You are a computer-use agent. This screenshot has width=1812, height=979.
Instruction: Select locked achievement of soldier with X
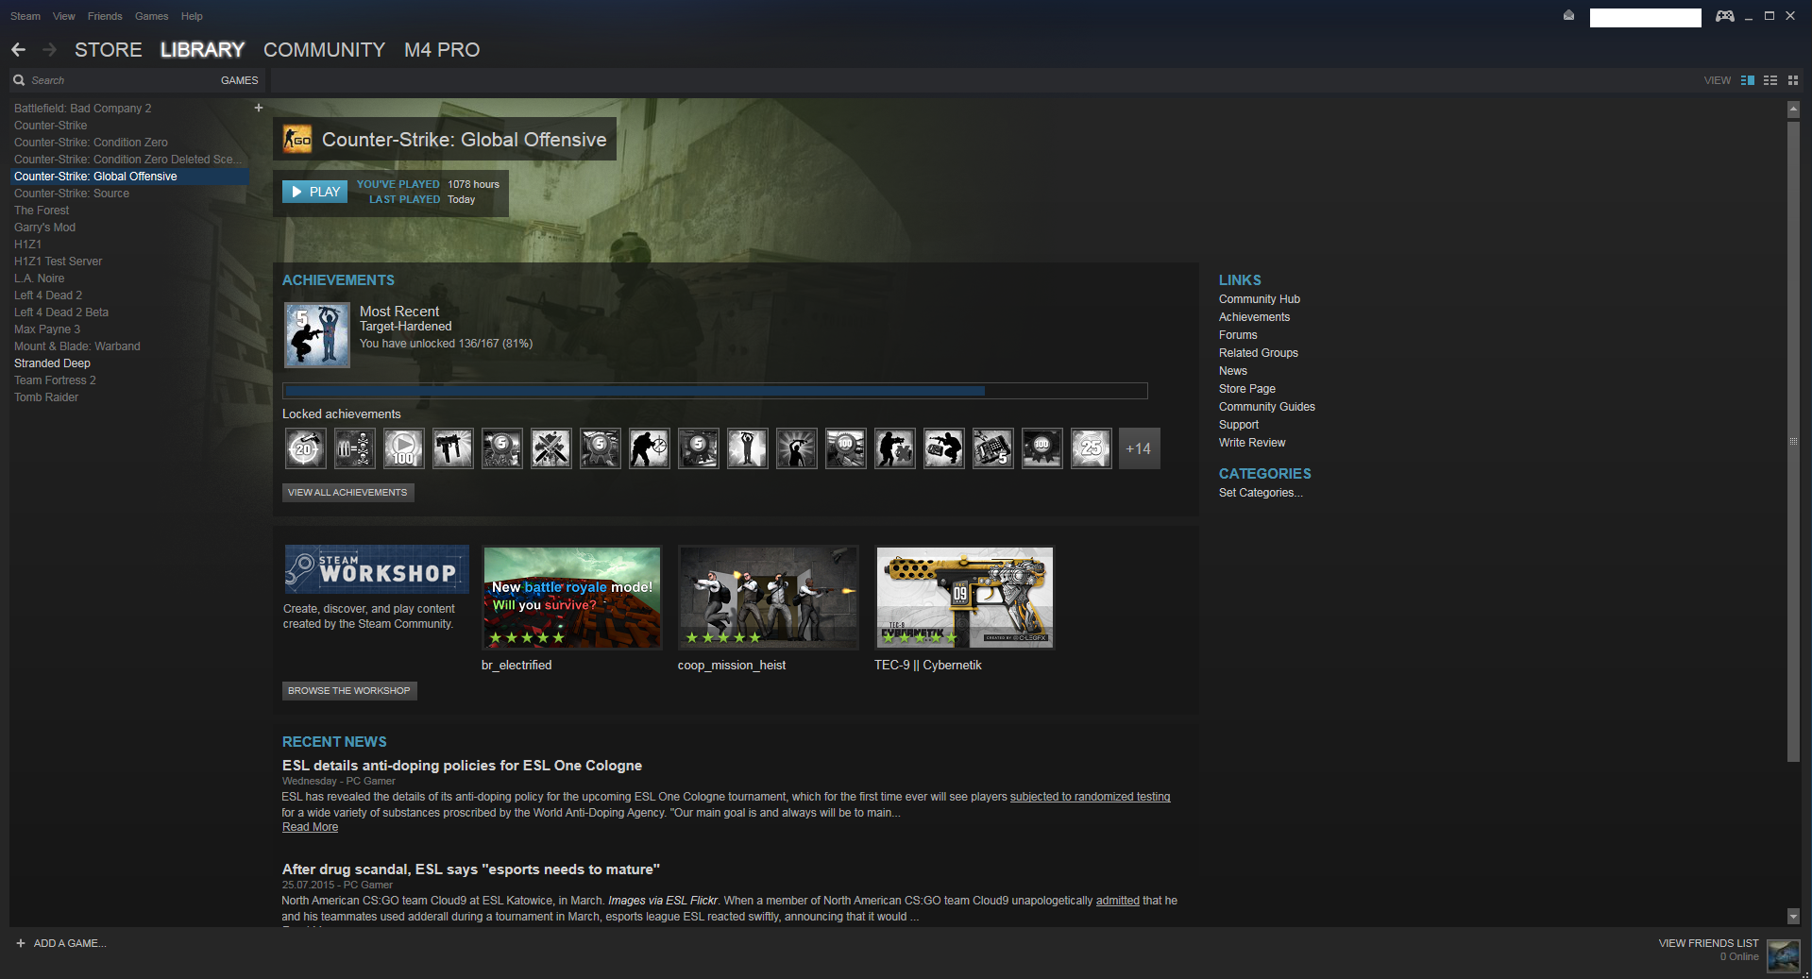(x=895, y=448)
